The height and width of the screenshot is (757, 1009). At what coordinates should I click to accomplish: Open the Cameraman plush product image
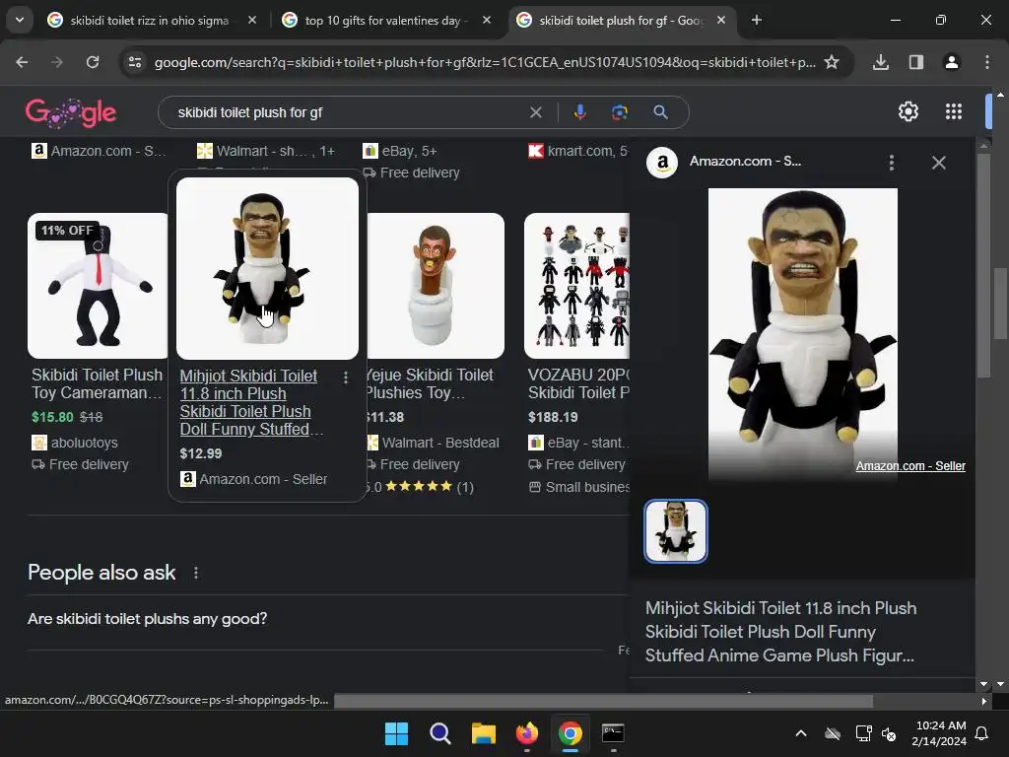[x=98, y=286]
